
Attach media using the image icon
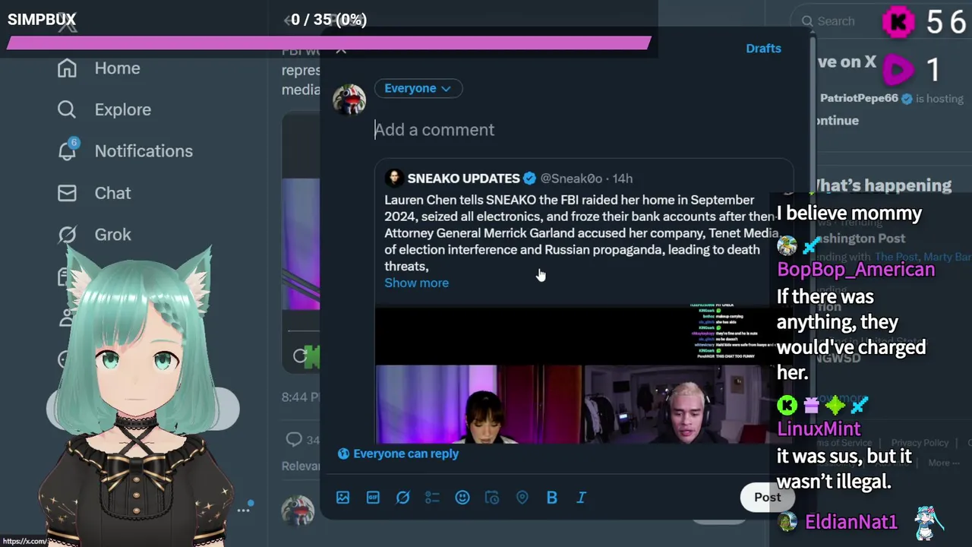(x=343, y=498)
